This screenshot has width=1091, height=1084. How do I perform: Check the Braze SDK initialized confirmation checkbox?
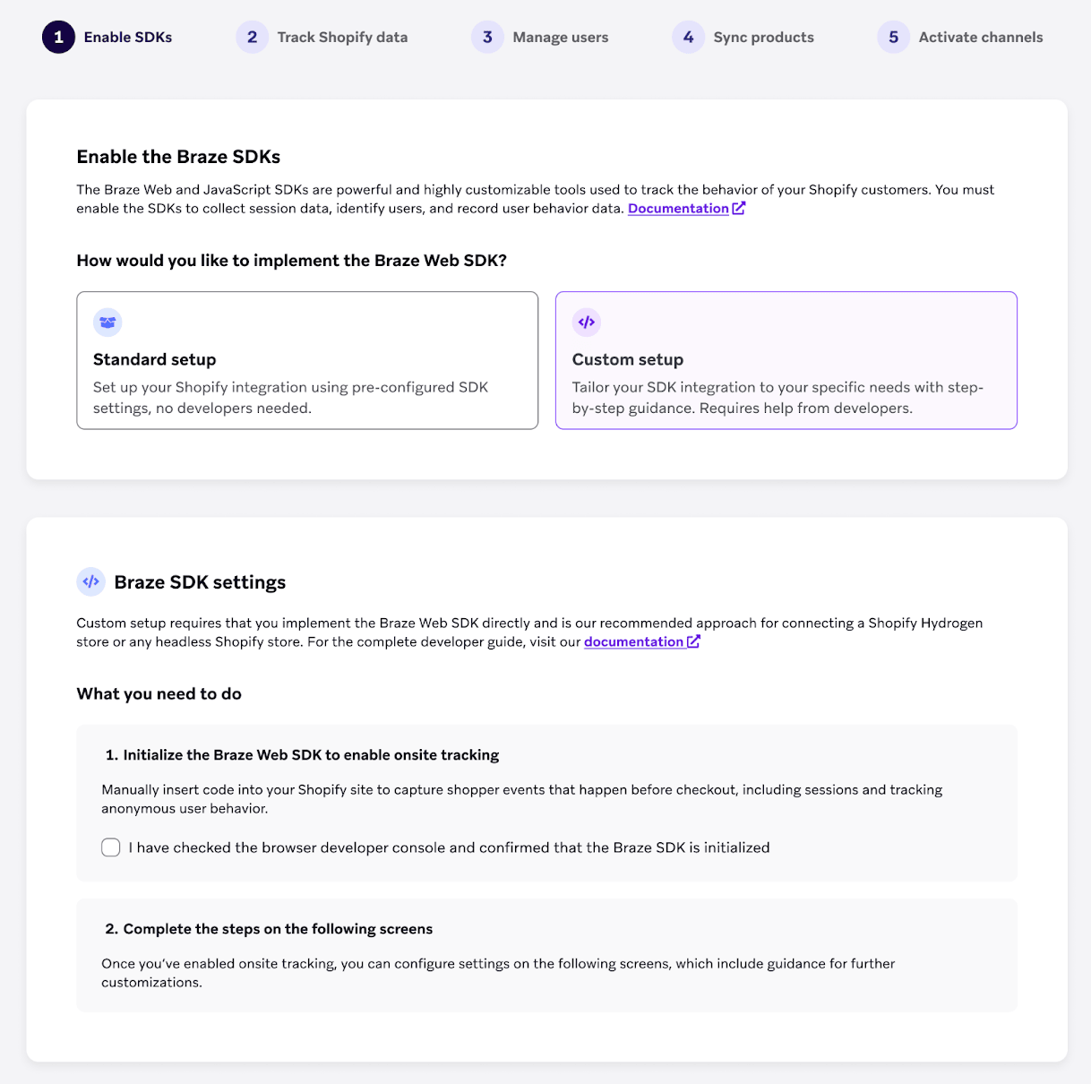[111, 847]
